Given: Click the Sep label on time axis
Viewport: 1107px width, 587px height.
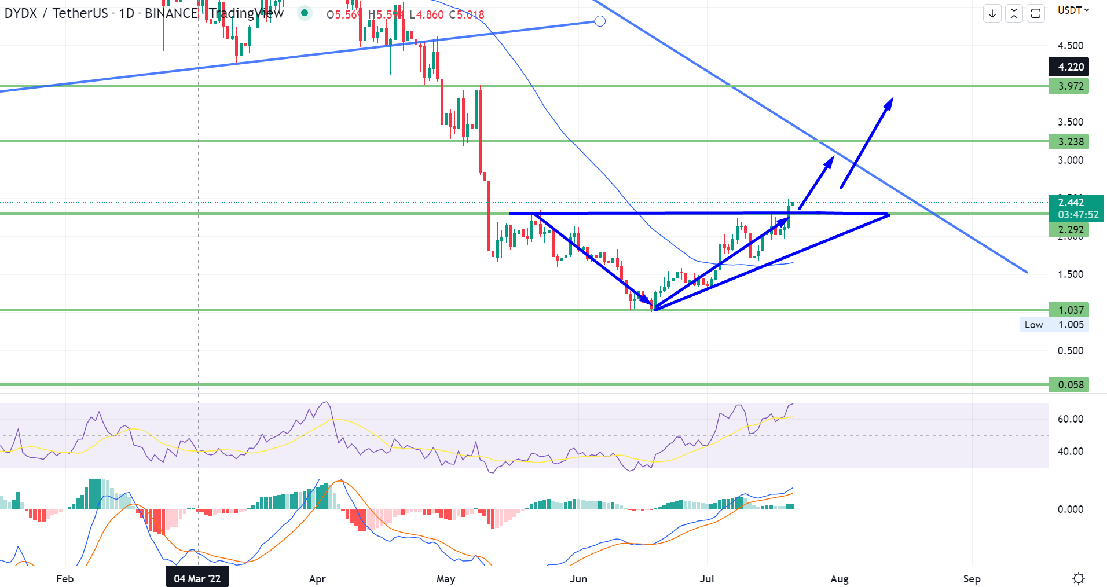Looking at the screenshot, I should (x=972, y=579).
